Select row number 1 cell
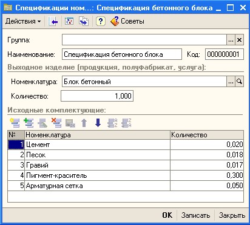250x225 pixels. click(x=16, y=145)
